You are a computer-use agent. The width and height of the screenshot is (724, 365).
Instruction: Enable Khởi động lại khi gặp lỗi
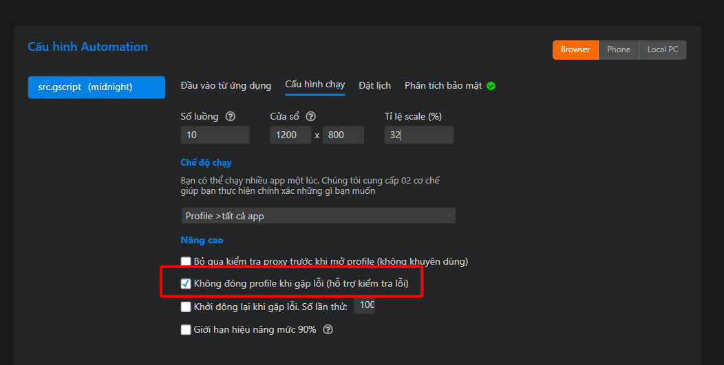pos(186,307)
